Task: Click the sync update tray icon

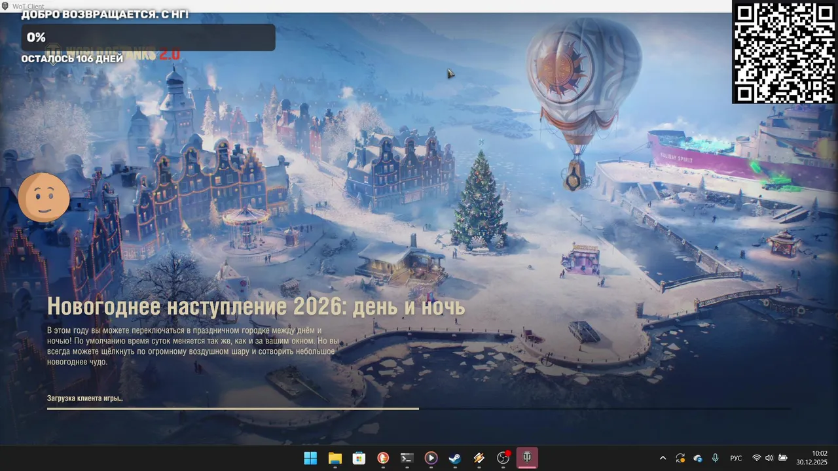Action: (x=680, y=458)
